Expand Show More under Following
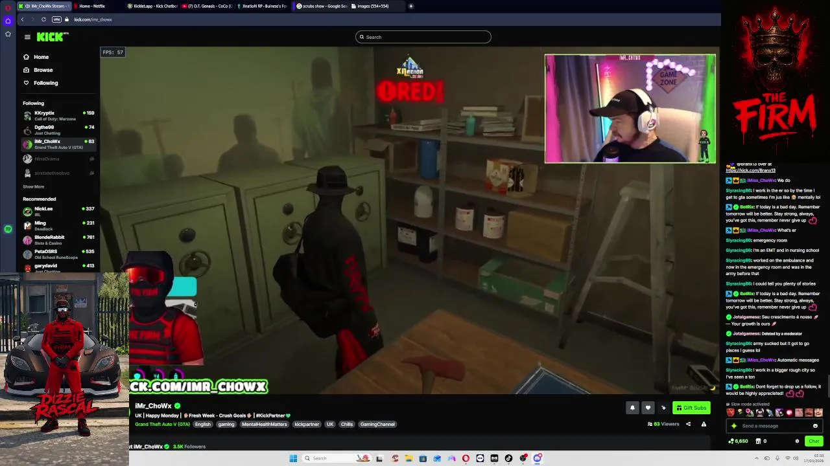 click(34, 186)
